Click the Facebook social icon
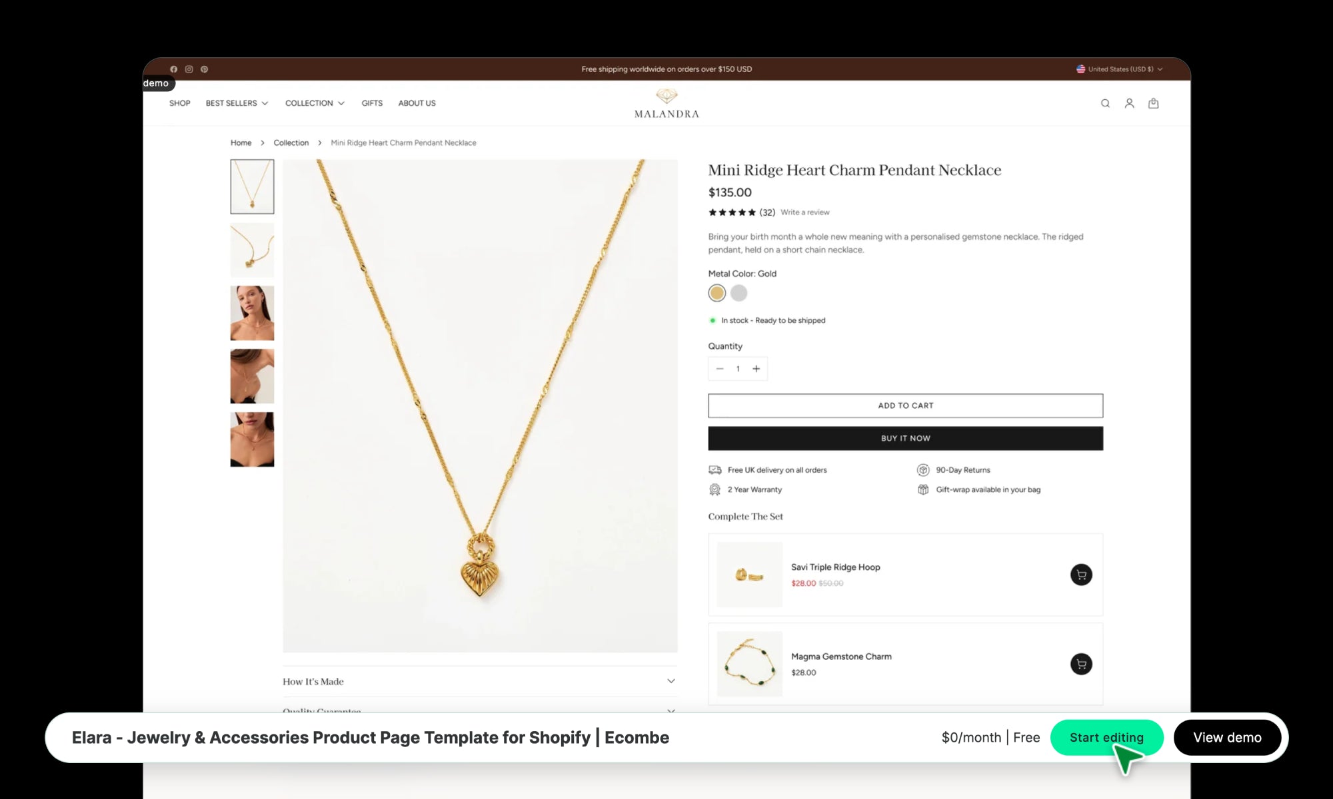The height and width of the screenshot is (799, 1333). click(174, 69)
